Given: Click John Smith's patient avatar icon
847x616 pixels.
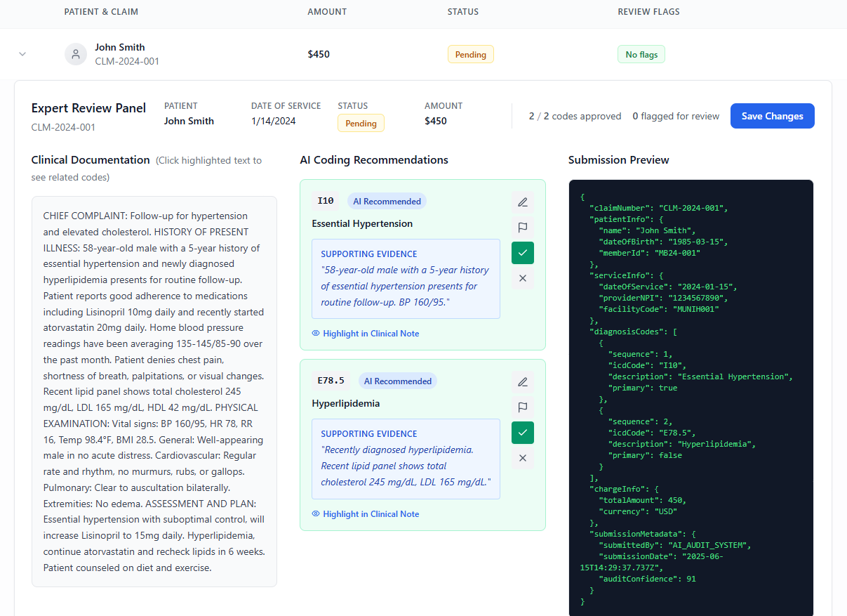Looking at the screenshot, I should [76, 54].
